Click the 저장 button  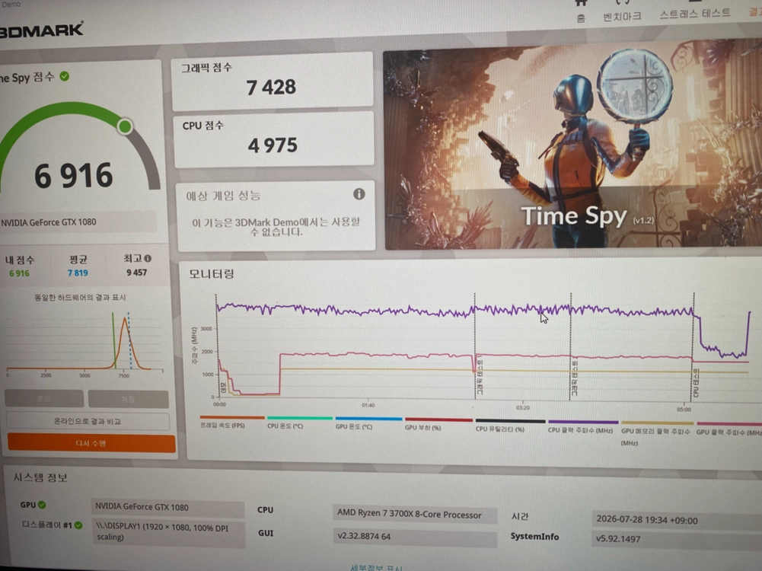coord(129,399)
